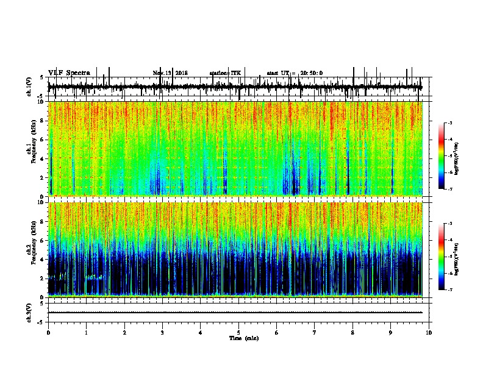
Task: Click time axis tick label 7
Action: (315, 333)
